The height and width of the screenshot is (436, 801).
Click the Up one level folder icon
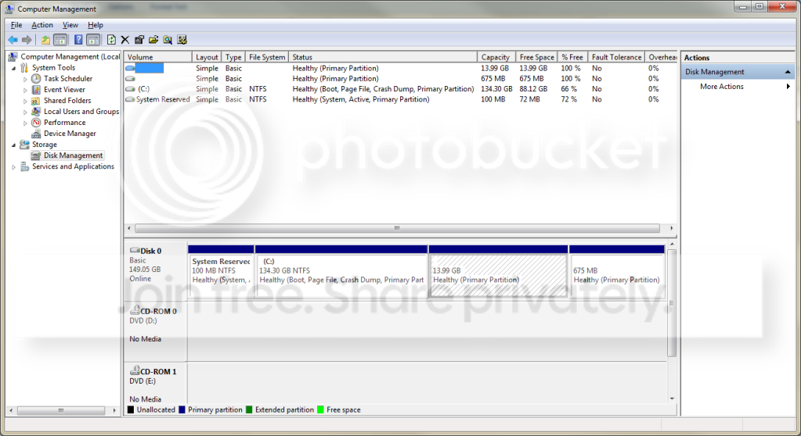tap(45, 40)
